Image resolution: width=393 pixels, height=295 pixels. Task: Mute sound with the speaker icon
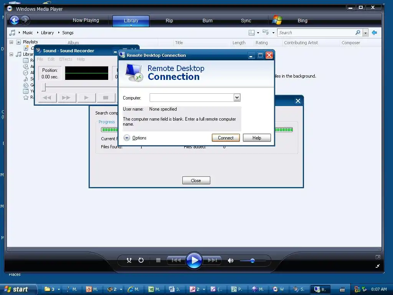click(x=231, y=261)
